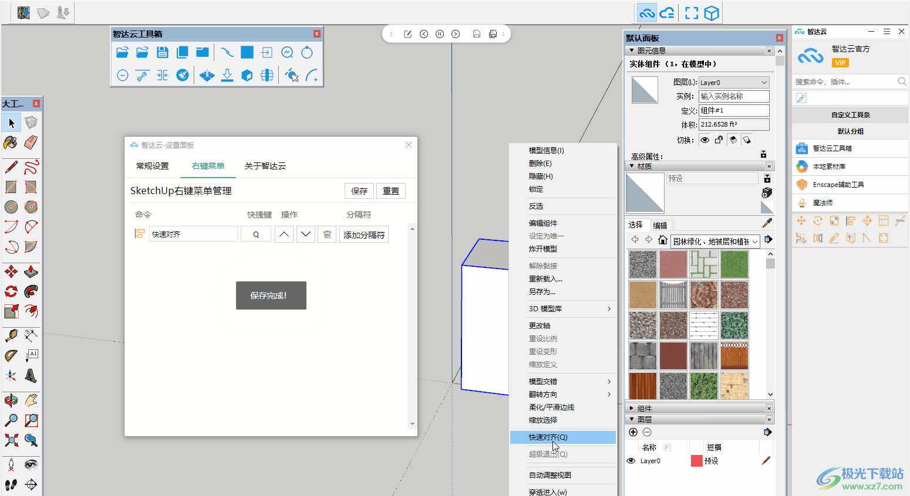Image resolution: width=910 pixels, height=496 pixels.
Task: Click the create material icon
Action: [x=767, y=193]
